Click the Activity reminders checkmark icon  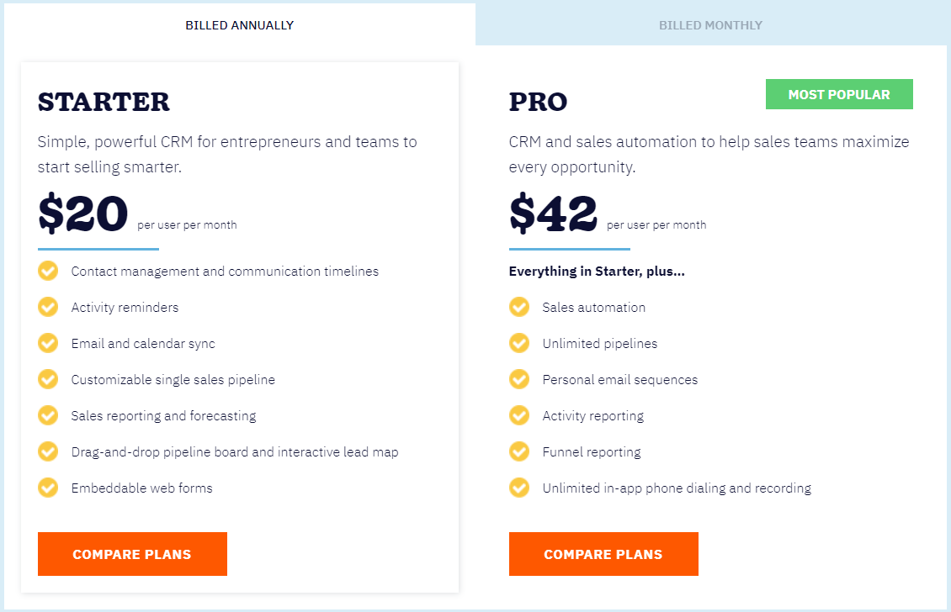[x=48, y=307]
